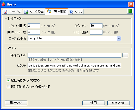Click the 未設定の場合は既定の拡張子 hint text
Viewport: 135px width, 110px height.
63,70
